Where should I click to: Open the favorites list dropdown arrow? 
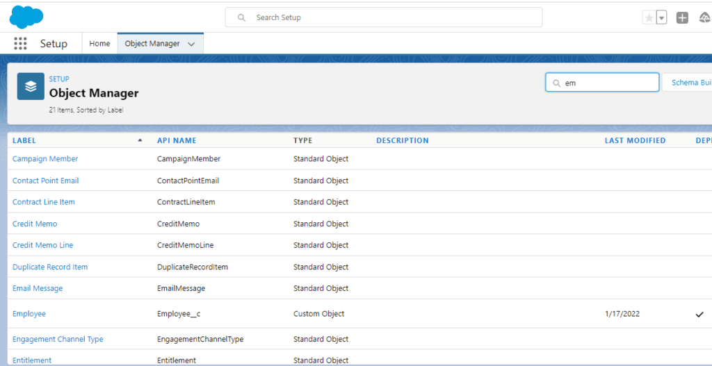pyautogui.click(x=662, y=17)
